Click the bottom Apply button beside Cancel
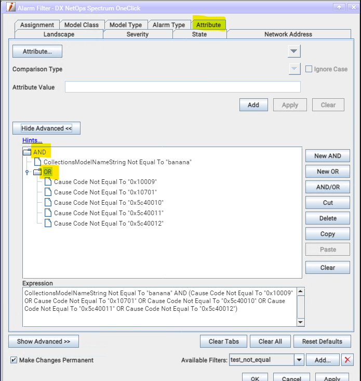361x381 pixels. point(332,377)
